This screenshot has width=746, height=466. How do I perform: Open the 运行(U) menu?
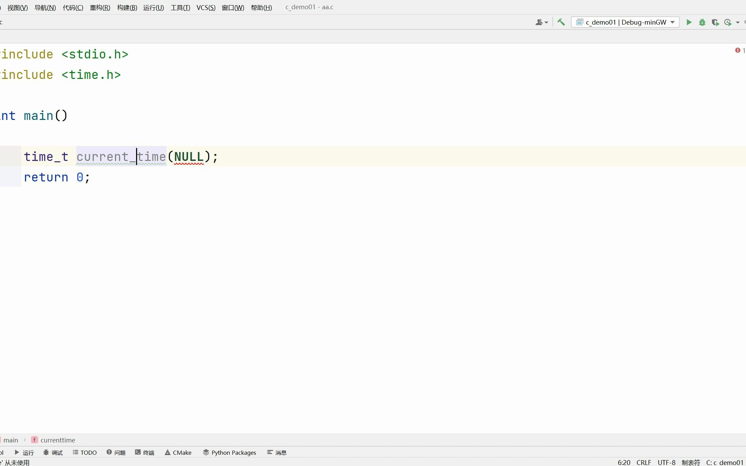click(x=153, y=7)
